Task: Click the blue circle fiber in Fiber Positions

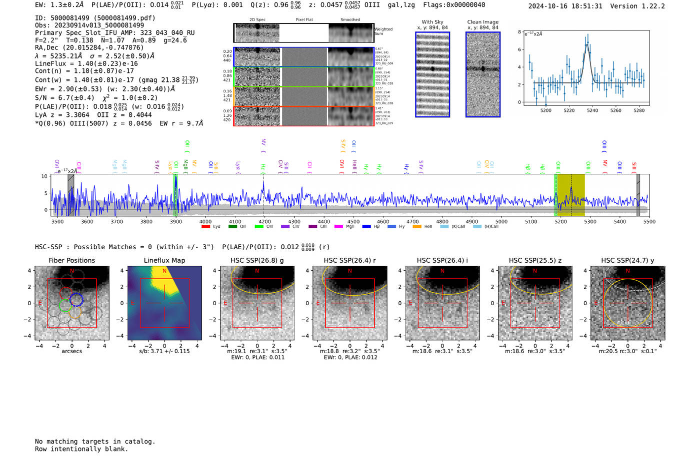Action: pos(76,300)
